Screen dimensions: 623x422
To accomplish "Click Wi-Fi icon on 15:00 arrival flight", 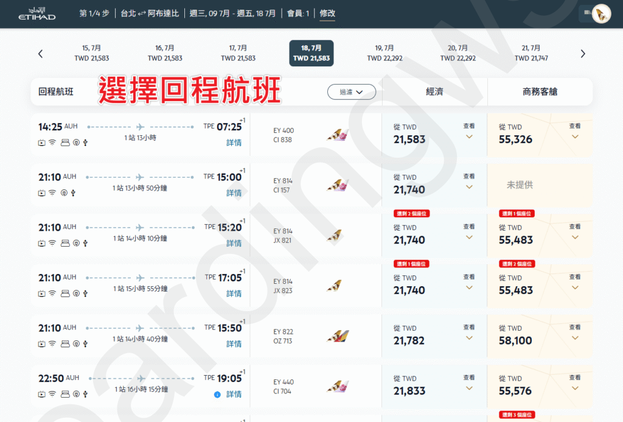I will pos(52,193).
